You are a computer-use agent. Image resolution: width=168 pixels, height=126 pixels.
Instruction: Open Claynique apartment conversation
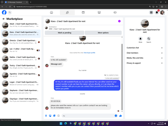[x=21, y=100]
